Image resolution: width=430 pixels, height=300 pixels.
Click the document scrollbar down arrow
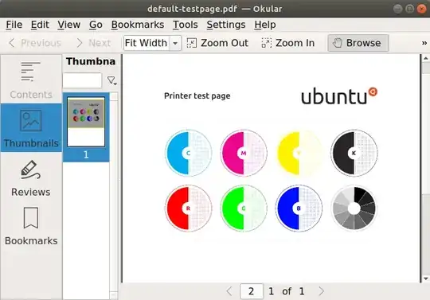pos(425,279)
